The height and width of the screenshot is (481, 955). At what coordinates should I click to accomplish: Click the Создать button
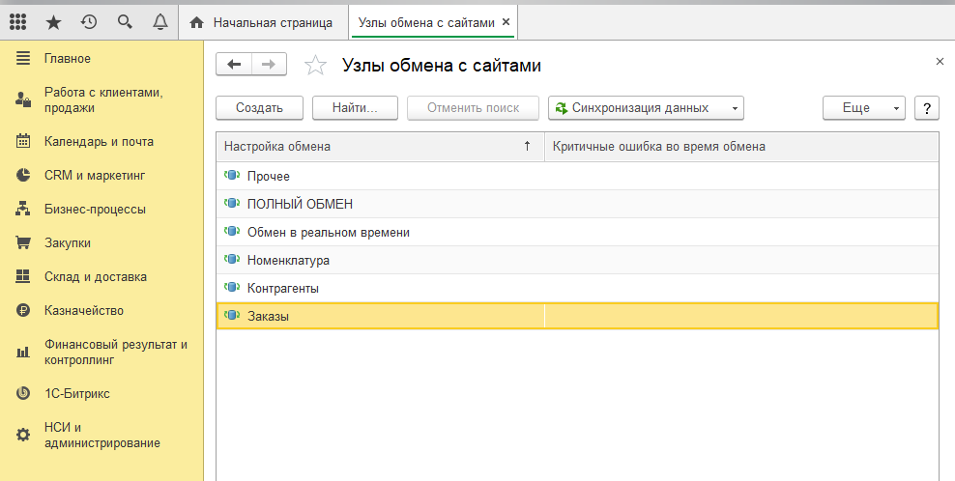tap(259, 108)
